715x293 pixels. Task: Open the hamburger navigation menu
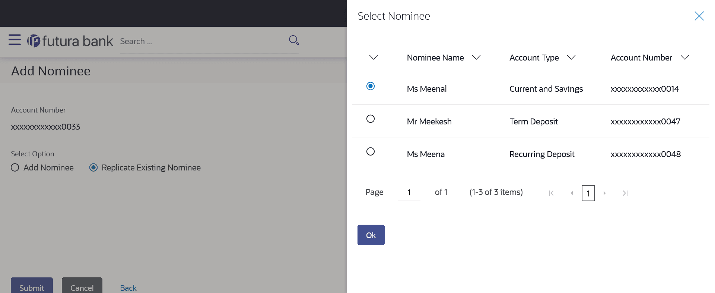coord(15,40)
